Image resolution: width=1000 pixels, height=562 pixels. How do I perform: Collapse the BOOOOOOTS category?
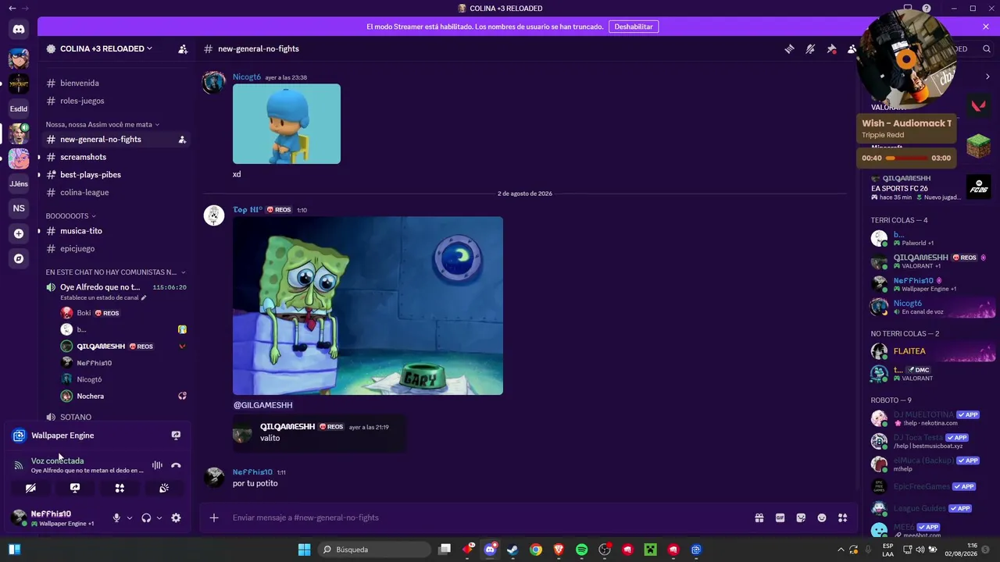click(x=70, y=215)
